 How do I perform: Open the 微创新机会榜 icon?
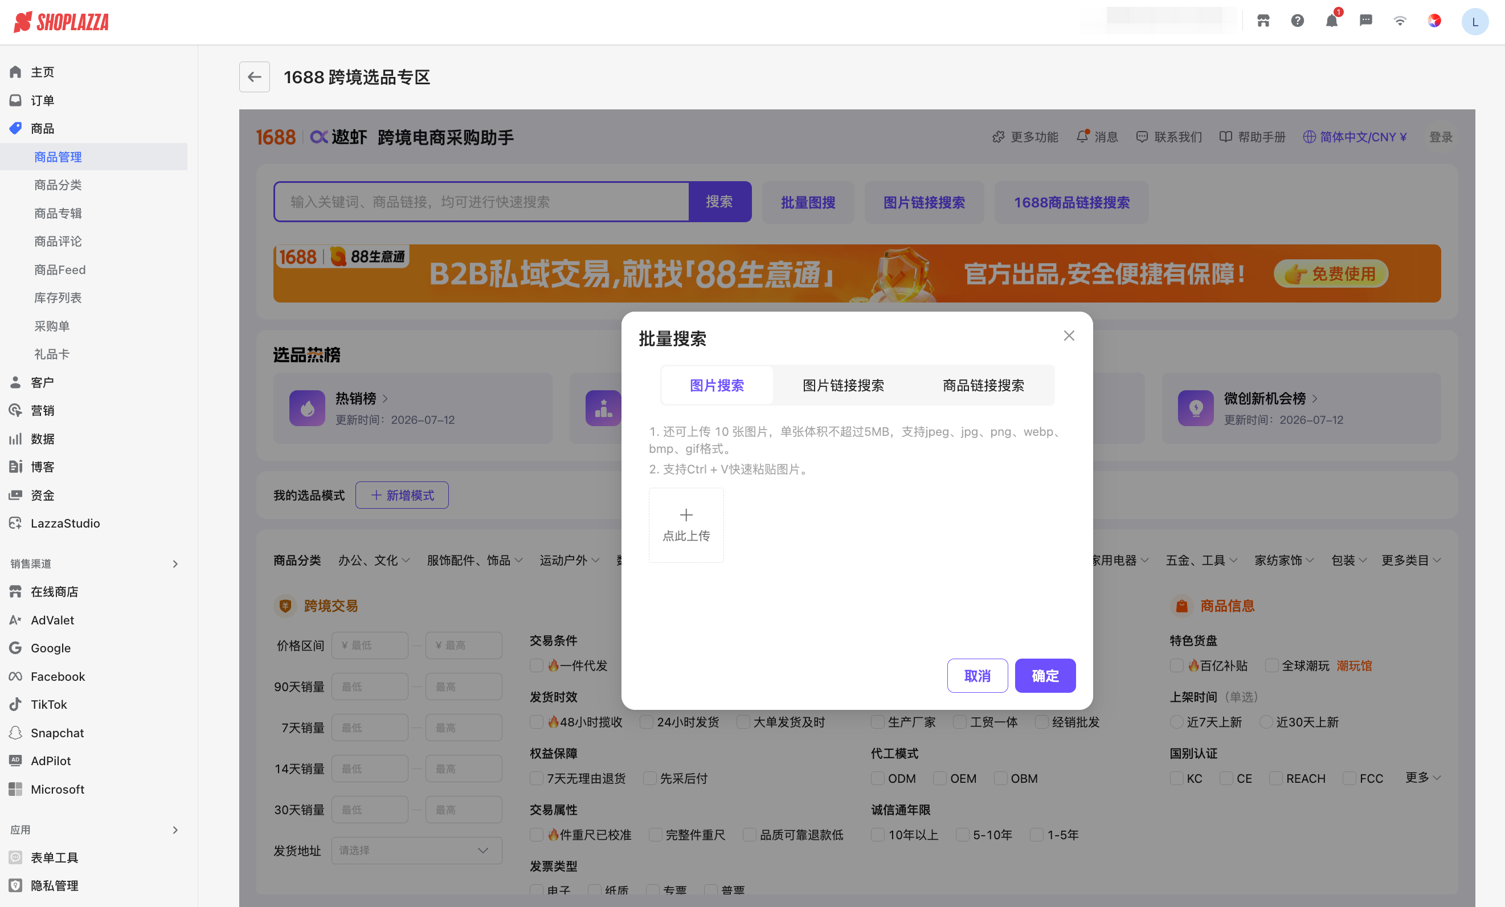tap(1195, 408)
